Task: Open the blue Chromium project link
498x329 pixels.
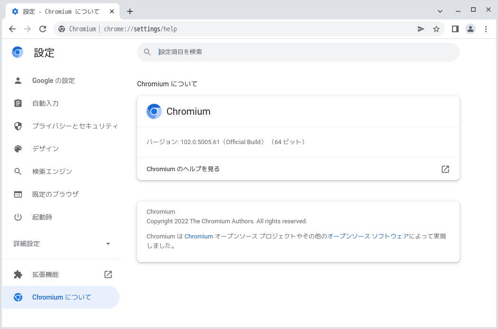Action: pos(199,236)
